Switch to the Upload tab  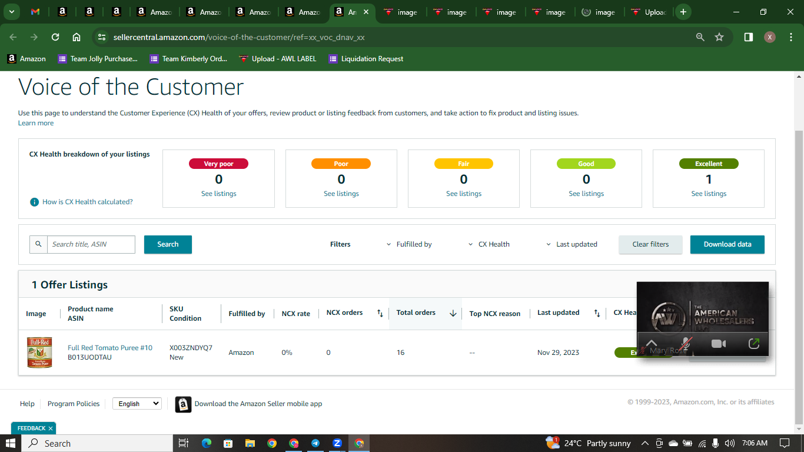[649, 12]
